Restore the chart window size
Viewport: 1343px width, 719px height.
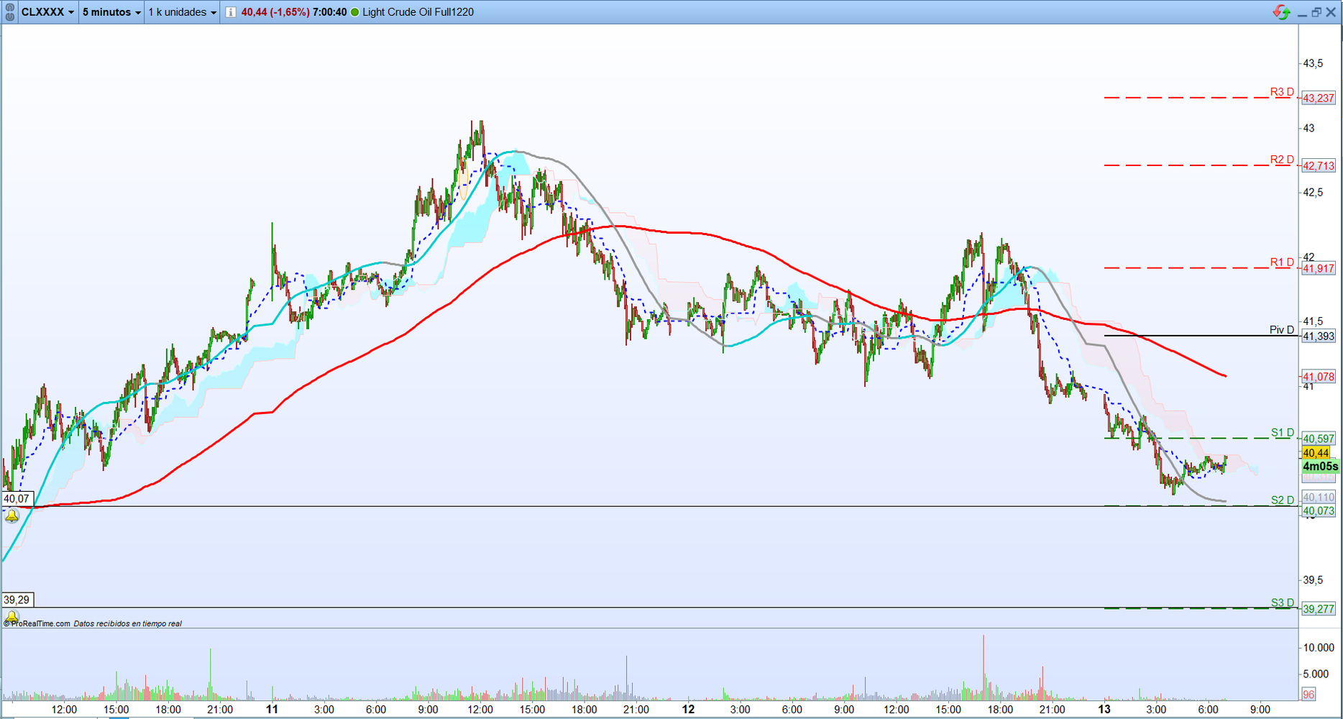pos(1316,12)
